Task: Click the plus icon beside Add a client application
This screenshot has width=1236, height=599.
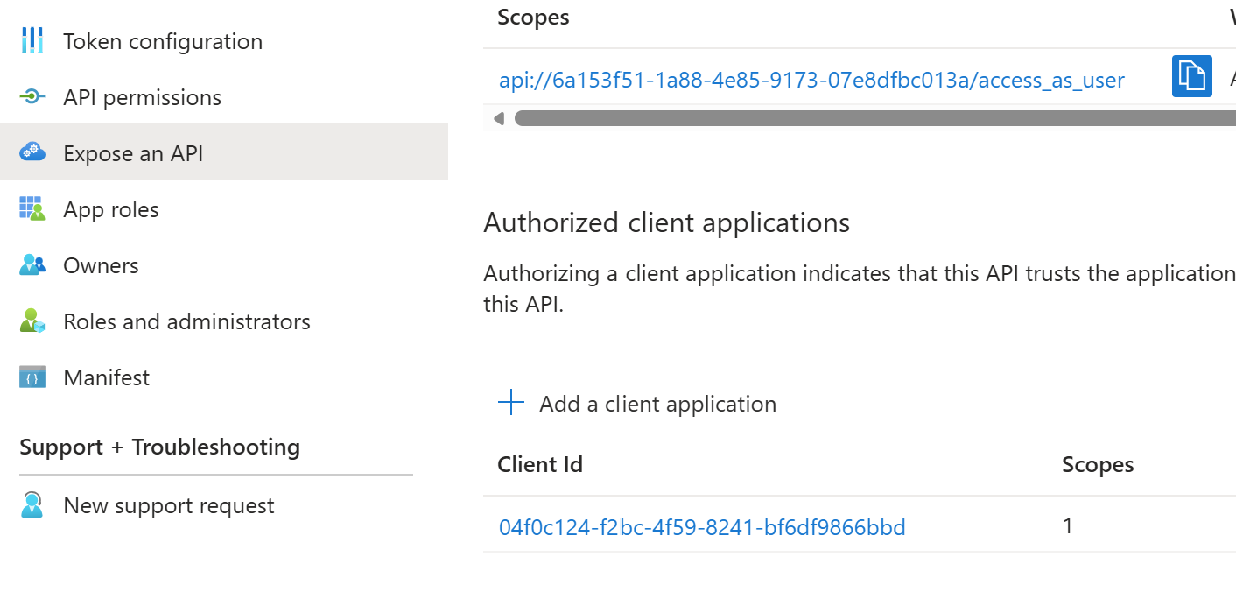Action: coord(510,402)
